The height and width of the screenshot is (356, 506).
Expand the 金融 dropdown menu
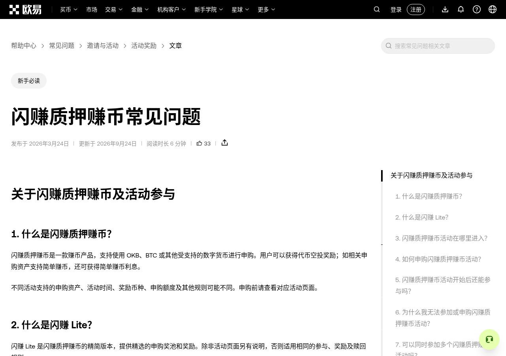(x=140, y=9)
